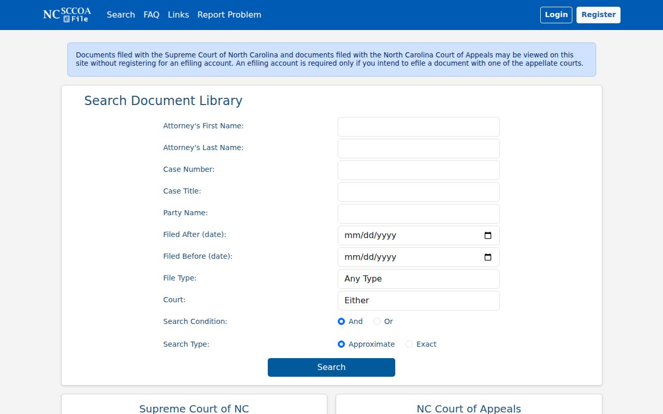663x414 pixels.
Task: Expand the File Type dropdown
Action: tap(419, 279)
